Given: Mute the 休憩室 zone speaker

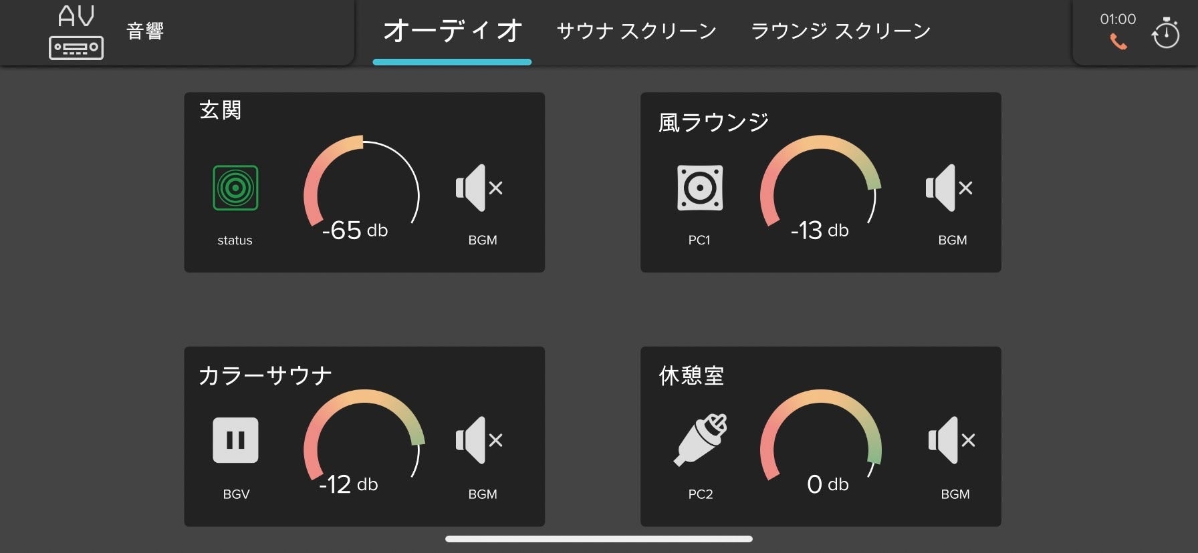Looking at the screenshot, I should pyautogui.click(x=952, y=440).
